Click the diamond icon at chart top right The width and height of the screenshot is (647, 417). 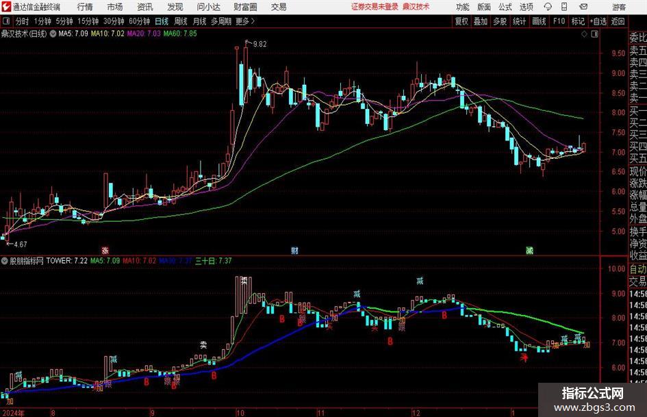click(584, 34)
